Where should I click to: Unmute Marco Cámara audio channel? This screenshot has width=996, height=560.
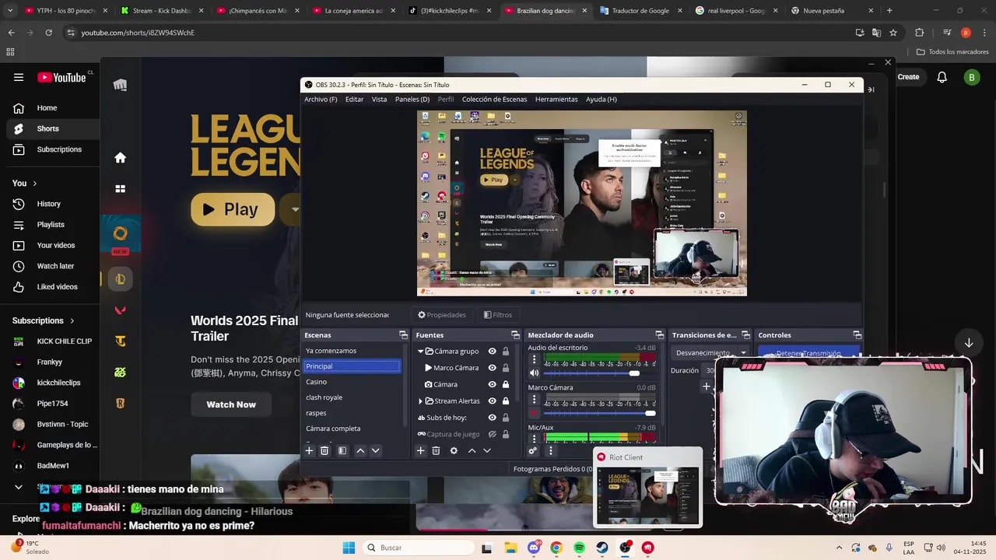click(534, 413)
